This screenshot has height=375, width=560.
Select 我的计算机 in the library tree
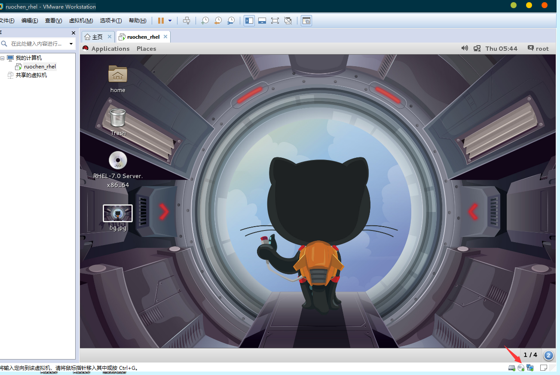(x=29, y=58)
